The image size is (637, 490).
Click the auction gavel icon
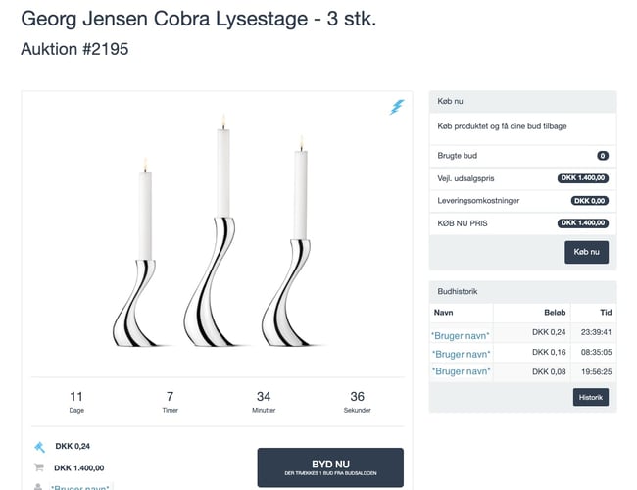40,447
